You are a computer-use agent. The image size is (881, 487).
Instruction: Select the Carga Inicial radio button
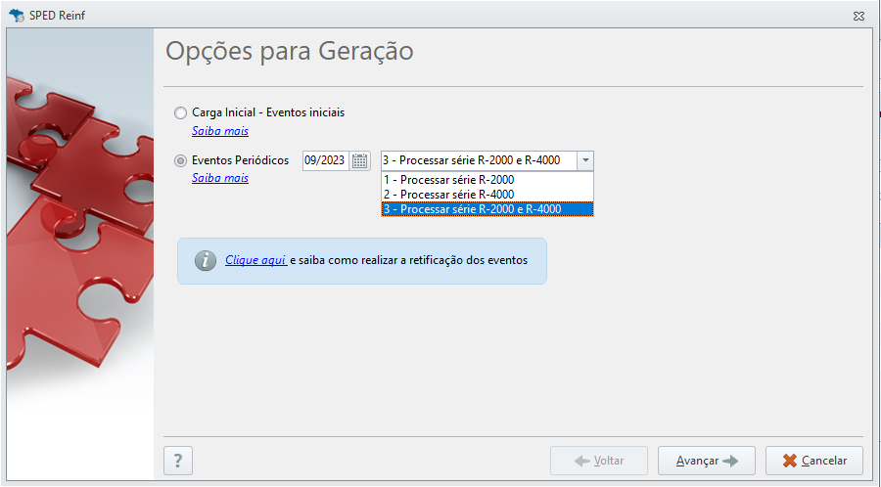(x=180, y=112)
